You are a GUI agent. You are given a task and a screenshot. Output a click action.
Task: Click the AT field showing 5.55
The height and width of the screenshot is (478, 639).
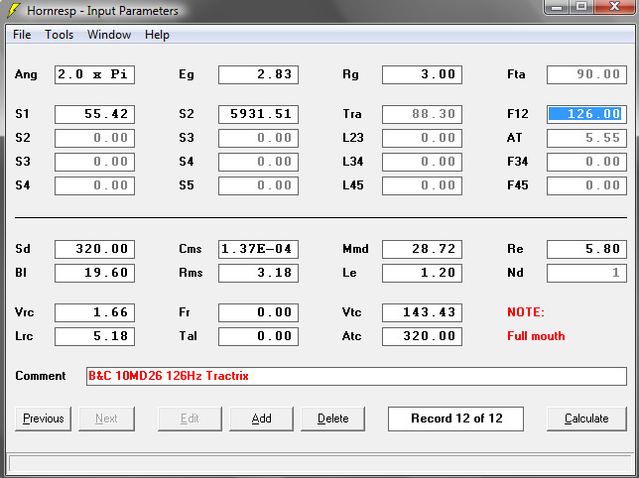[586, 138]
